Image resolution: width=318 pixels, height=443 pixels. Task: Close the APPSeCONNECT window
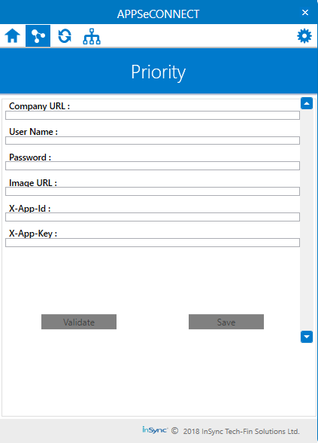[305, 12]
